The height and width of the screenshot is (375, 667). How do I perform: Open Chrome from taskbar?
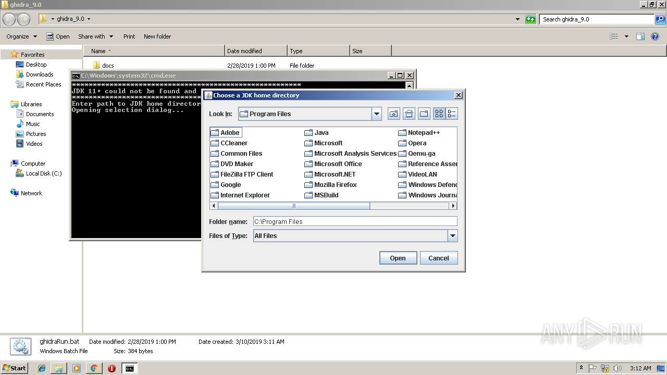tap(94, 368)
